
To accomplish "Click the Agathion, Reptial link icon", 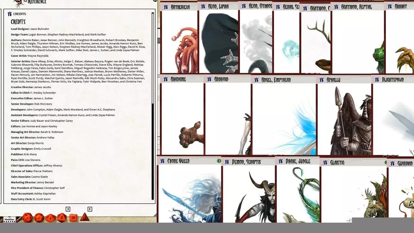I will click(336, 6).
